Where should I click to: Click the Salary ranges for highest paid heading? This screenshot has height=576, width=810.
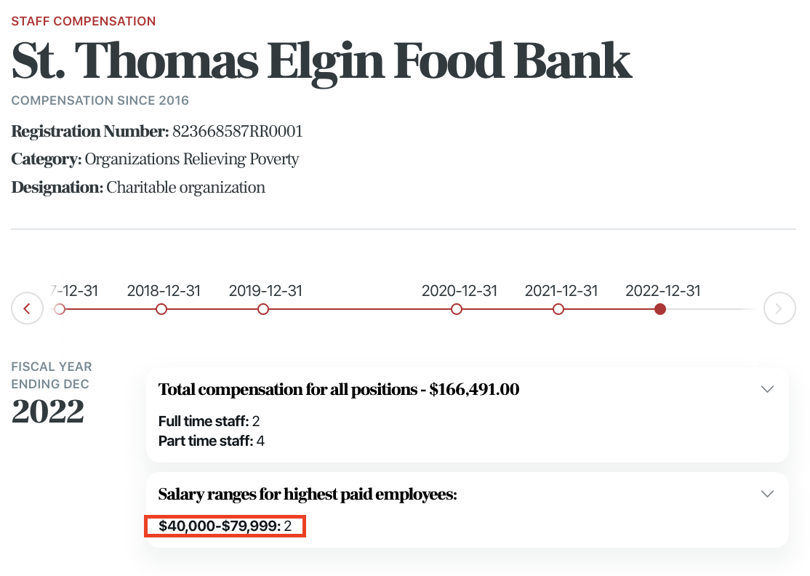tap(308, 494)
